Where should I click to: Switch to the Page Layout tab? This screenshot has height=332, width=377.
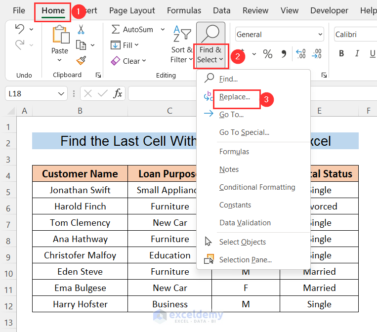[132, 10]
